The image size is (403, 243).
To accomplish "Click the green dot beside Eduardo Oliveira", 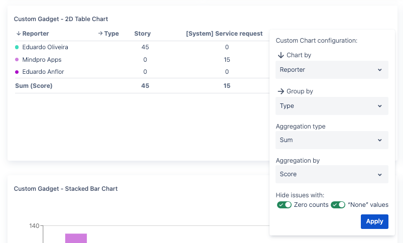I will [17, 47].
